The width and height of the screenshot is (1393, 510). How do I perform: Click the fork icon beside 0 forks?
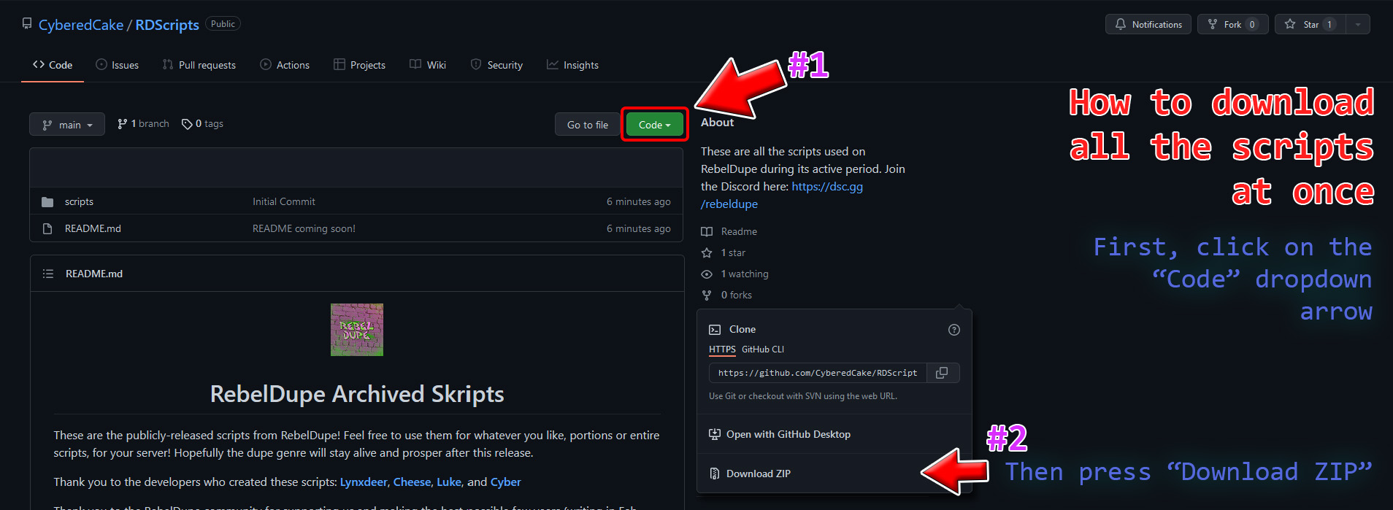tap(707, 295)
